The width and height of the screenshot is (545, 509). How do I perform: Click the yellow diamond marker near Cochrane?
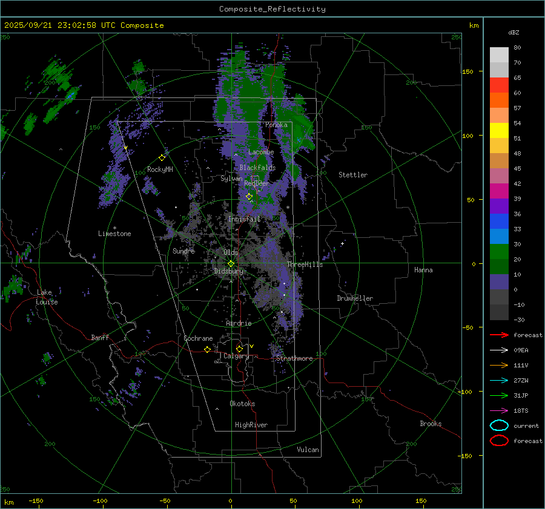click(207, 350)
